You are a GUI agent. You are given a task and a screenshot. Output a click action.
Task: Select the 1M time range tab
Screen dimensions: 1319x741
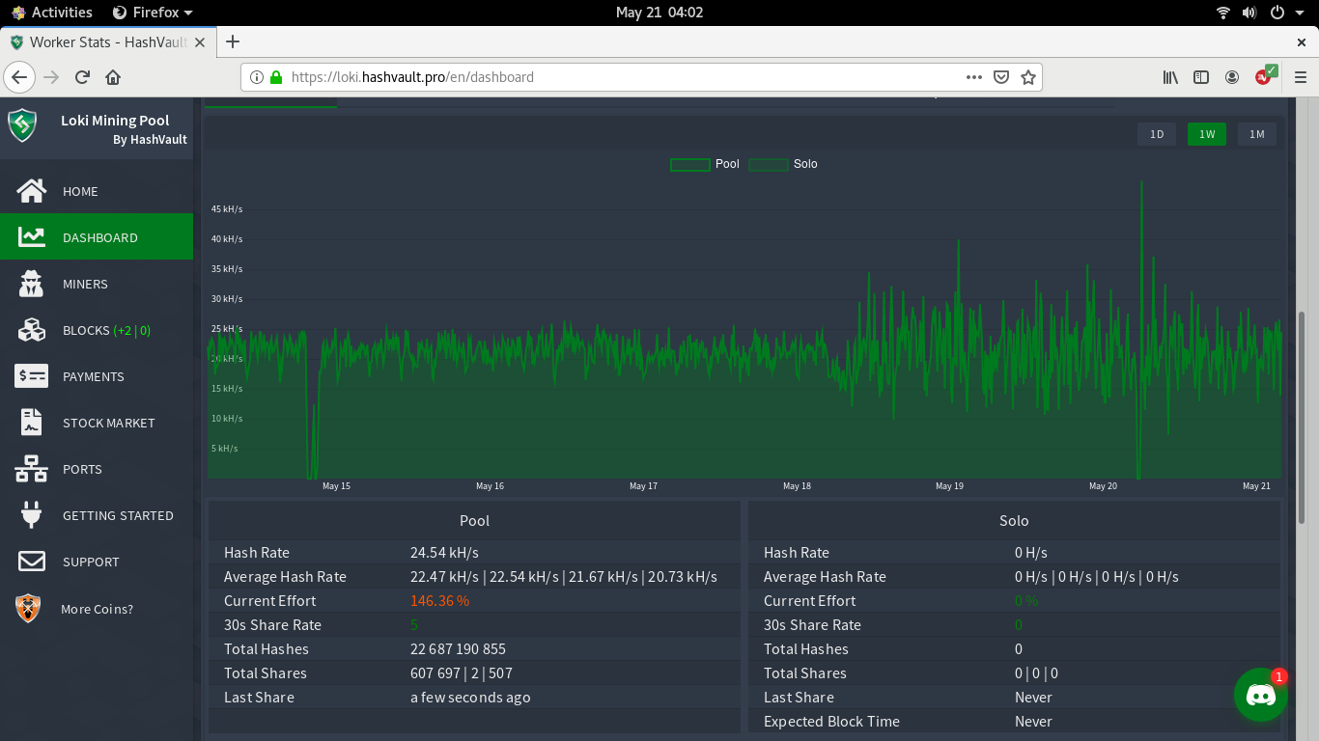point(1257,134)
